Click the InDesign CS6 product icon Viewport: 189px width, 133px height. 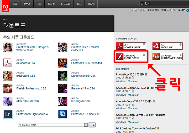(63, 101)
